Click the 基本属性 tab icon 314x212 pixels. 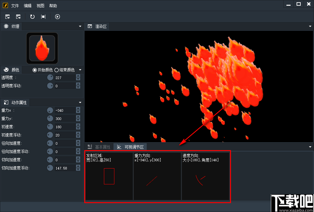[90, 147]
